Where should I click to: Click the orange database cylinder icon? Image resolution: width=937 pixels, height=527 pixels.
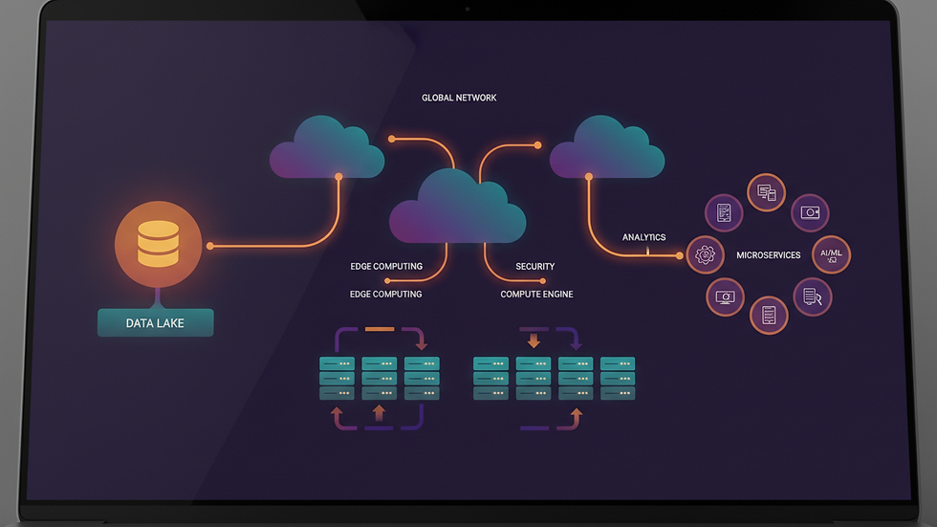[x=158, y=244]
